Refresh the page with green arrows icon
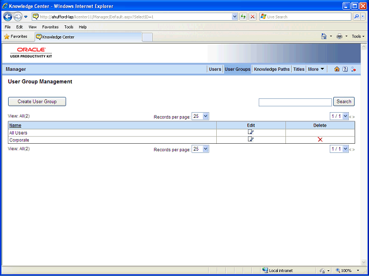Viewport: 369px width, 276px height. coord(243,17)
